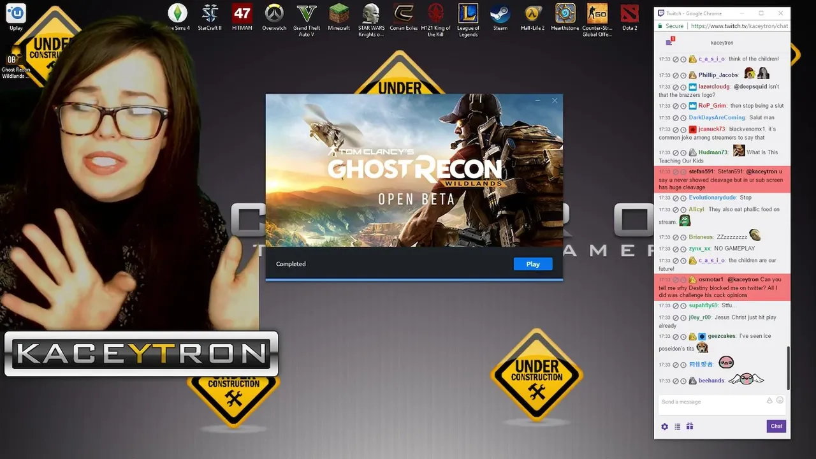Open the Overwatch desktop shortcut
Screen dimensions: 816x459
point(274,17)
